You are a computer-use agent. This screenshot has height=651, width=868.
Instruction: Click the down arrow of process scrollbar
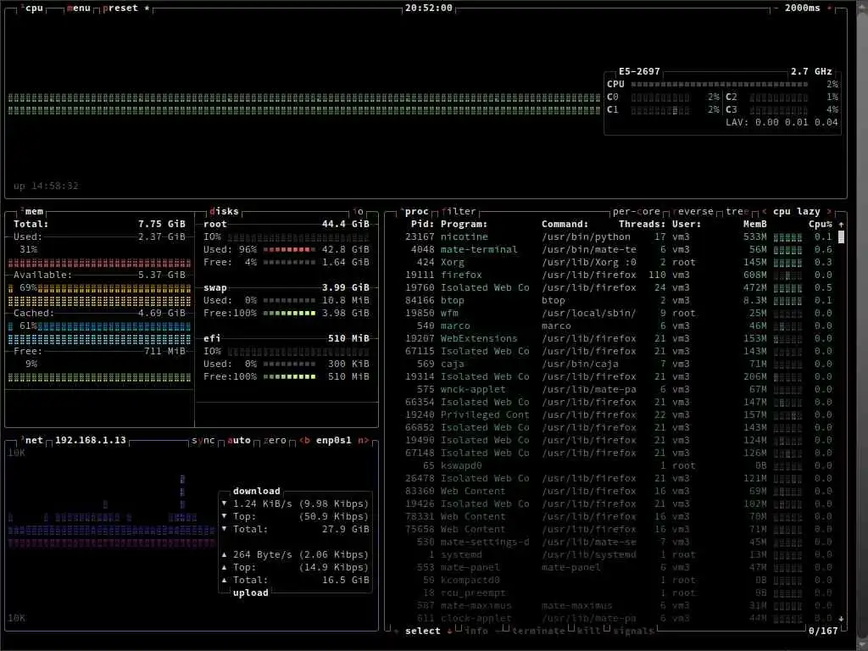[842, 618]
